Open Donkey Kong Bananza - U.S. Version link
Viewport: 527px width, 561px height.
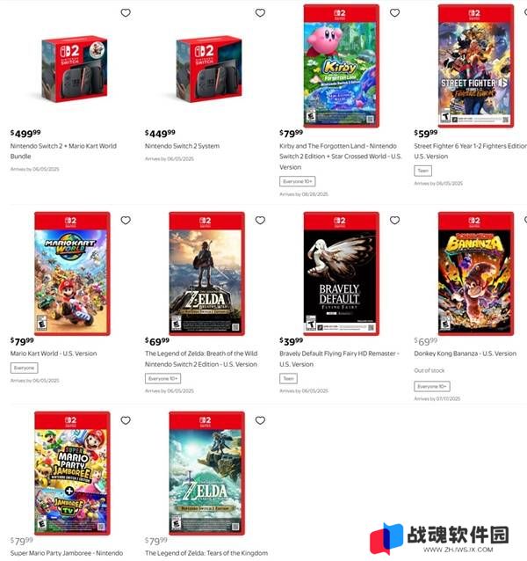point(465,353)
